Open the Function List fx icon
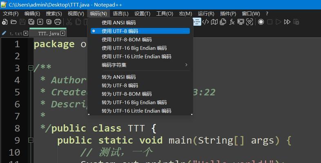321x163 pixels. [232, 22]
